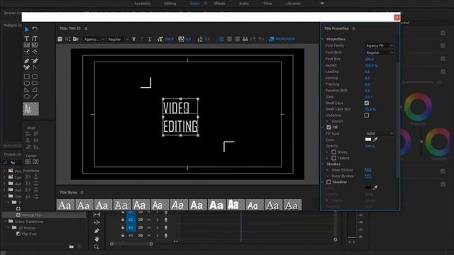Select the Vertical Type tool

(x=35, y=38)
